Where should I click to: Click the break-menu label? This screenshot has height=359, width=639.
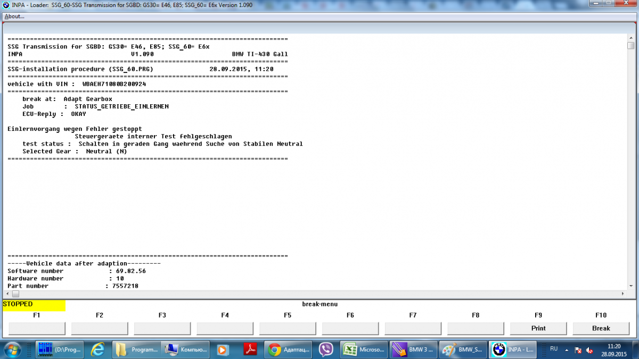[x=319, y=304]
